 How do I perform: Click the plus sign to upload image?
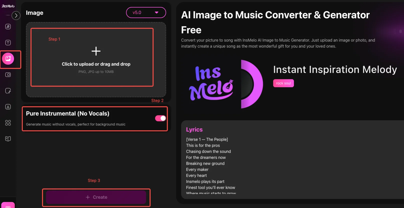click(96, 51)
